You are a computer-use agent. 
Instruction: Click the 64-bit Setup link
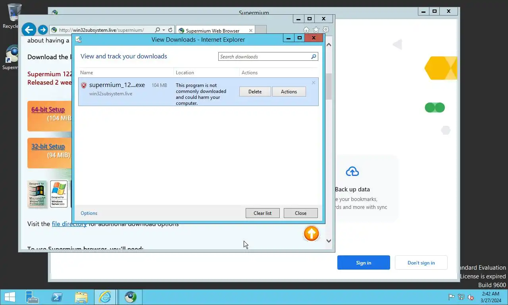pos(48,110)
